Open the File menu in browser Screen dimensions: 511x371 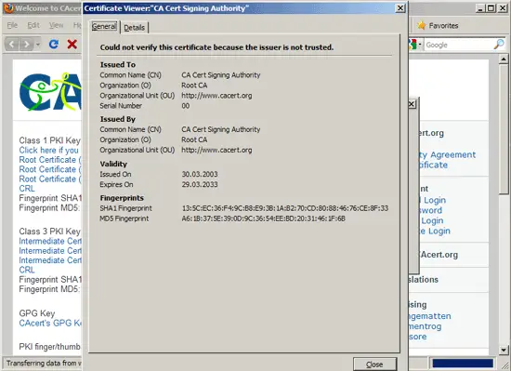[x=12, y=25]
